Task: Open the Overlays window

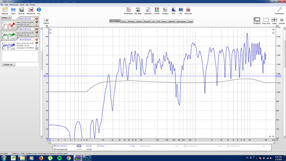Action: click(x=165, y=11)
